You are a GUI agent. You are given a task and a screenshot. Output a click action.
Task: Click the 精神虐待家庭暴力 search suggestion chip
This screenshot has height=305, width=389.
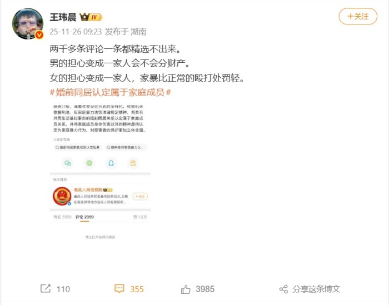point(126,147)
